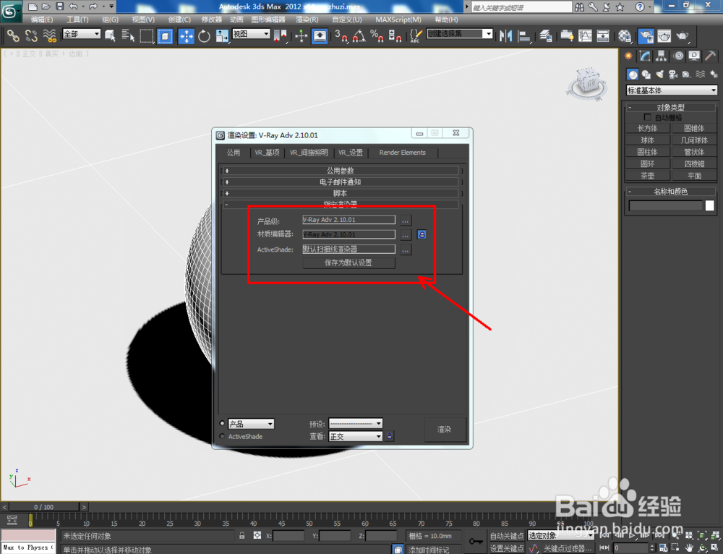Activate the Select and Move tool
The height and width of the screenshot is (554, 723).
pos(187,35)
